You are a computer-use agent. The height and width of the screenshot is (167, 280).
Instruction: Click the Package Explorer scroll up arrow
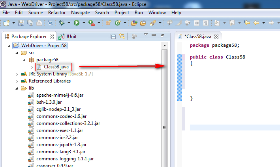pos(165,46)
